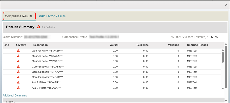The width and height of the screenshot is (230, 103).
Task: Click Variance 0 for Quarter Panel ***YOAD***
Action: (178, 61)
